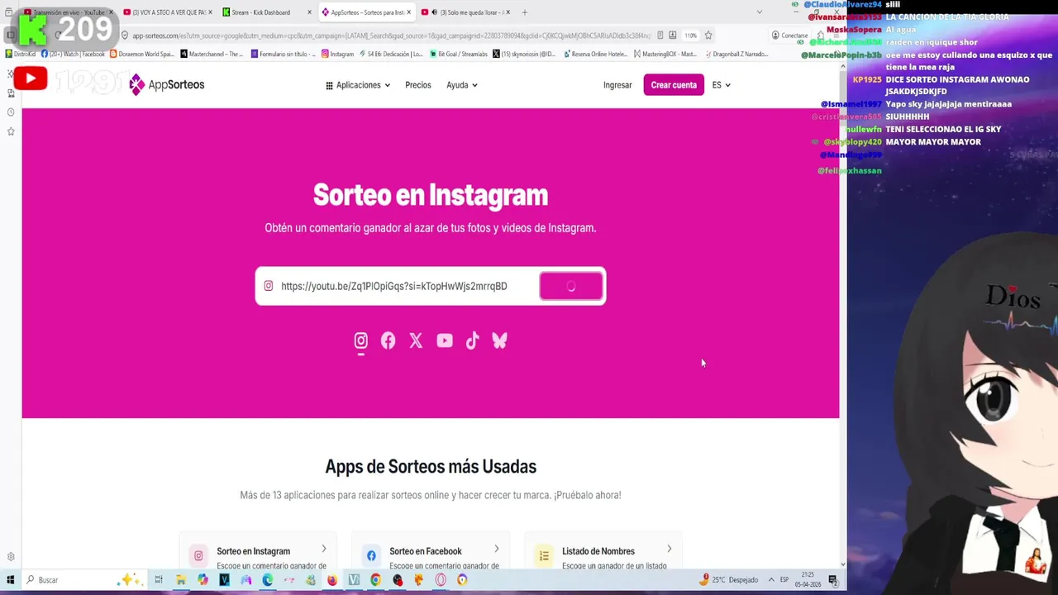1058x595 pixels.
Task: Open the Instagram bookmark in bookmarks bar
Action: pos(338,54)
